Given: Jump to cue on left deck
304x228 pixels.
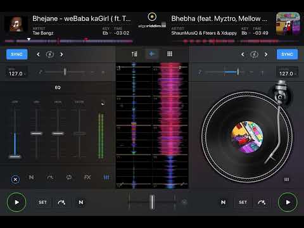Looking at the screenshot, I should click(x=61, y=202).
